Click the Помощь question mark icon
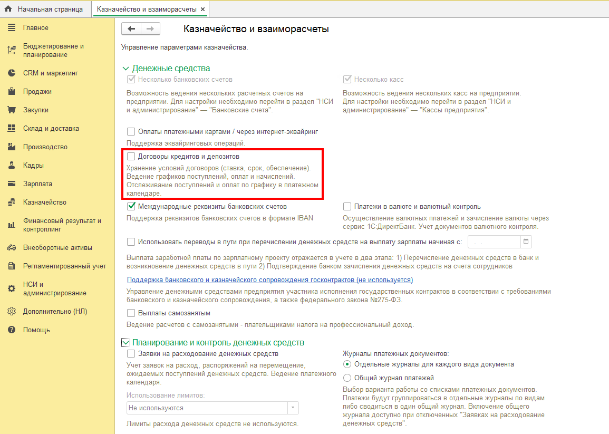 coord(12,330)
